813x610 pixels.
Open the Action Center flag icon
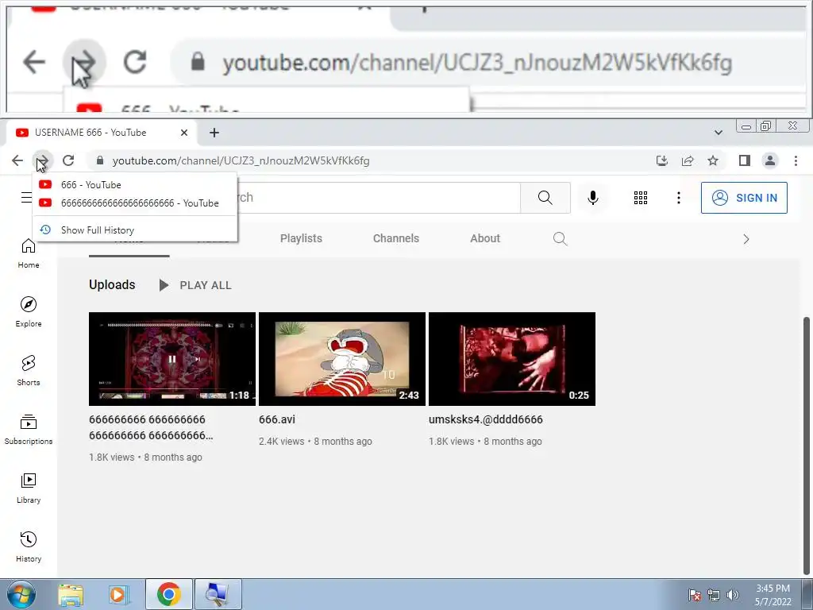coord(695,595)
